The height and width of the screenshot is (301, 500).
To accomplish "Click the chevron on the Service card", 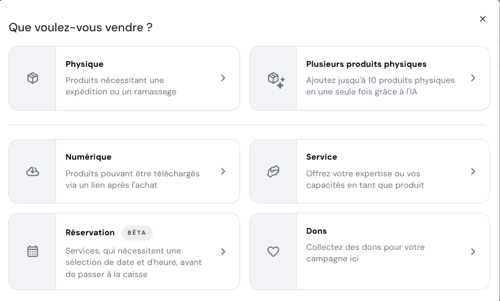I will coord(473,171).
